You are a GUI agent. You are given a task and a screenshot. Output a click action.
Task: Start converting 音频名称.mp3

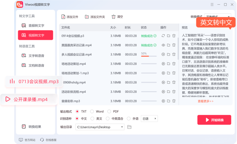[163, 101]
